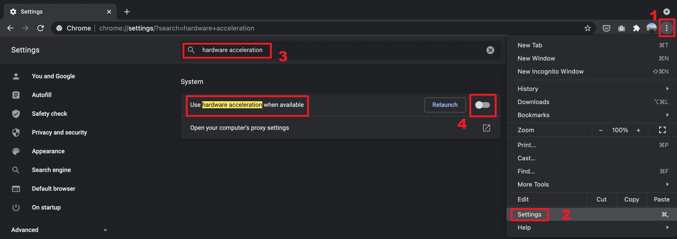Click the Relaunch button

coord(445,105)
